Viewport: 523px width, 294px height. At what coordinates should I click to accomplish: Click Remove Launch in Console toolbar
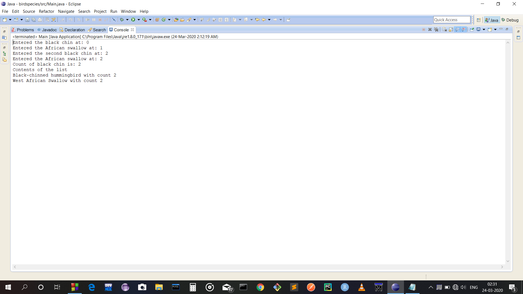pos(430,29)
